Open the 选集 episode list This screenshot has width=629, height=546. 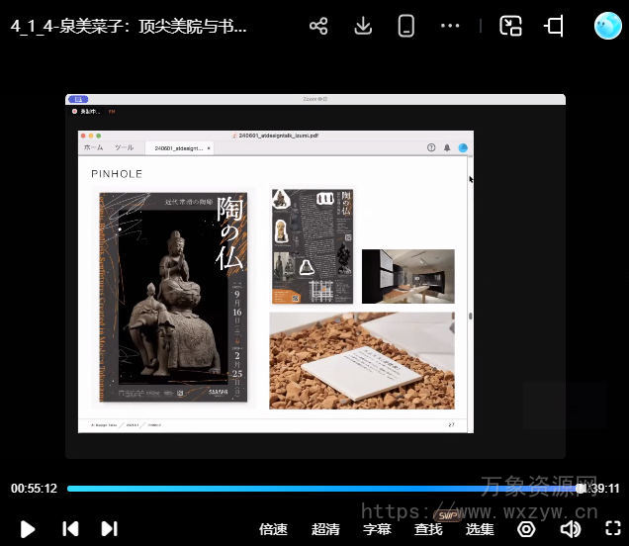[480, 529]
